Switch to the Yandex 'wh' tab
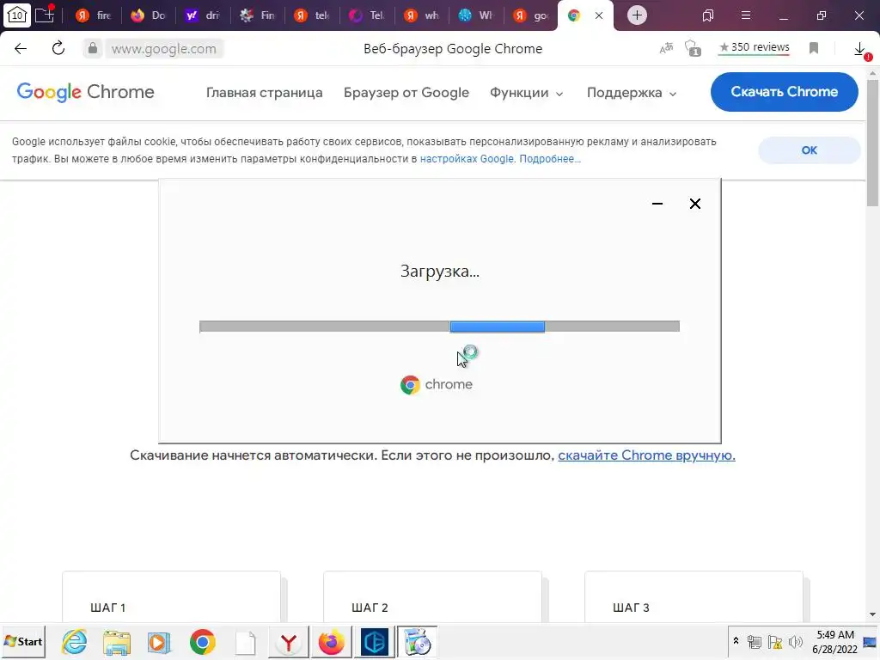Screen dimensions: 880x660 [x=421, y=15]
